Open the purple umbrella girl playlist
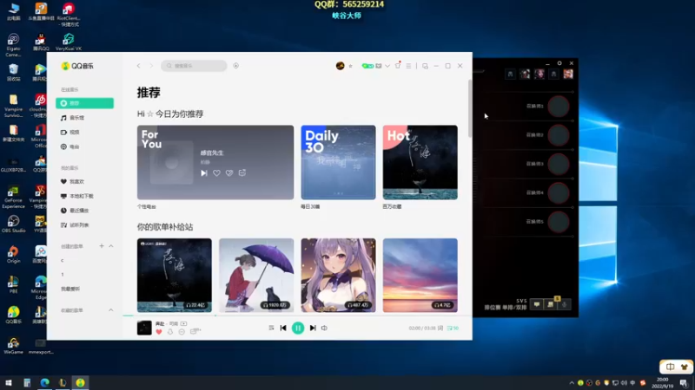 point(256,275)
